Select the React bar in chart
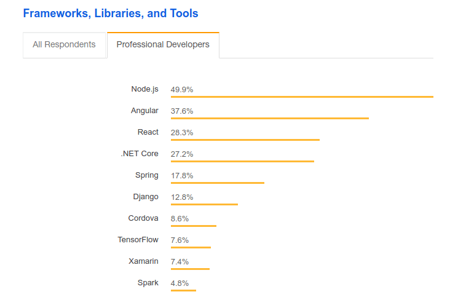Screen dimensions: 458x297 click(x=245, y=140)
